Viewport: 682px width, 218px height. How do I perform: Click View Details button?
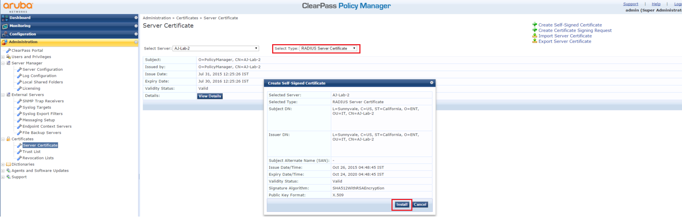[x=210, y=96]
